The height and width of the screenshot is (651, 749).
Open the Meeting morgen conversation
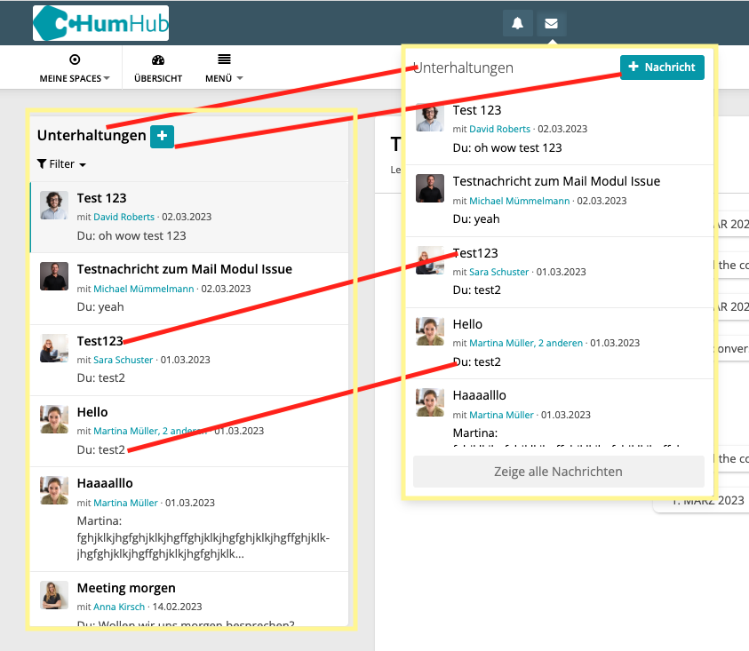pos(189,599)
